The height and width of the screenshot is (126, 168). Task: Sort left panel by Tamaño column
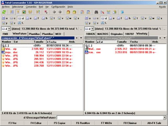pyautogui.click(x=38, y=42)
